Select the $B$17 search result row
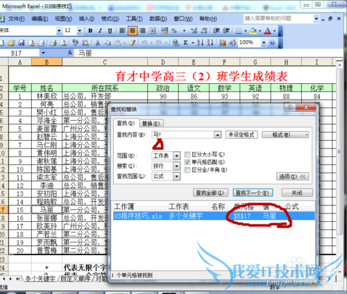The image size is (347, 294). pos(214,216)
